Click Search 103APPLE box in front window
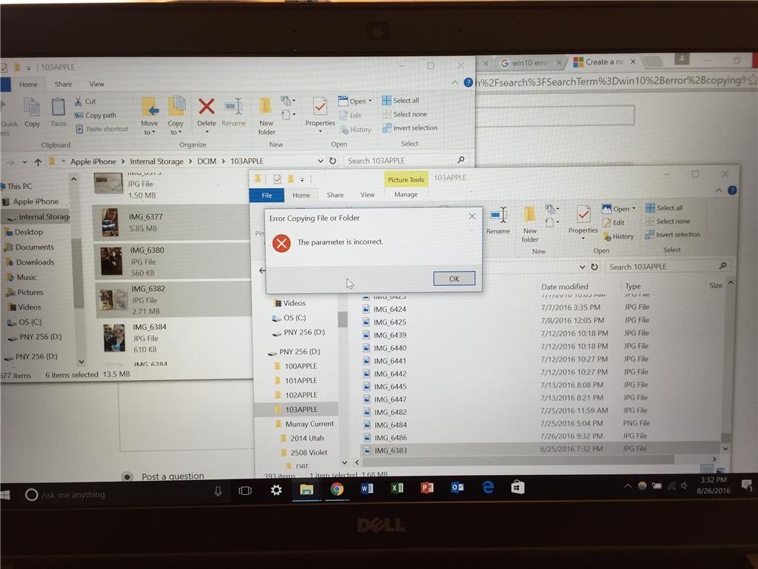Image resolution: width=758 pixels, height=569 pixels. point(668,267)
